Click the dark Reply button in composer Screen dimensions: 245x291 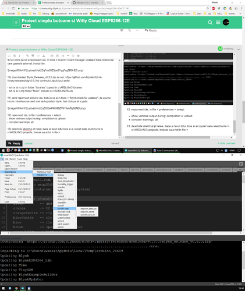coord(14,143)
